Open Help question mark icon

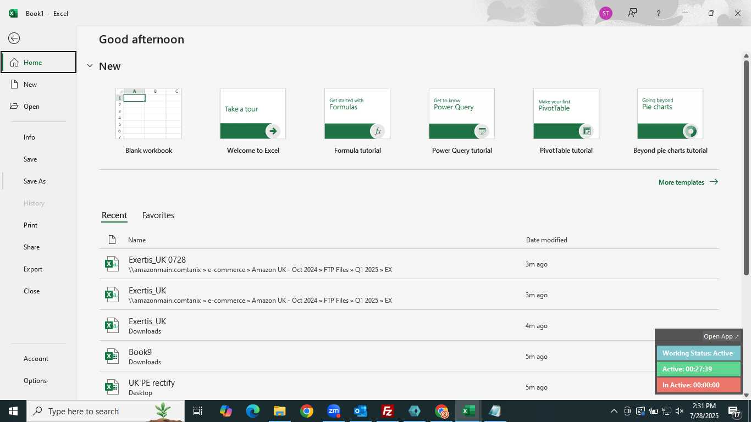tap(658, 13)
